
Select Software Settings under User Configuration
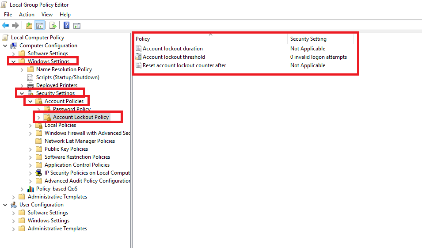[x=48, y=213]
